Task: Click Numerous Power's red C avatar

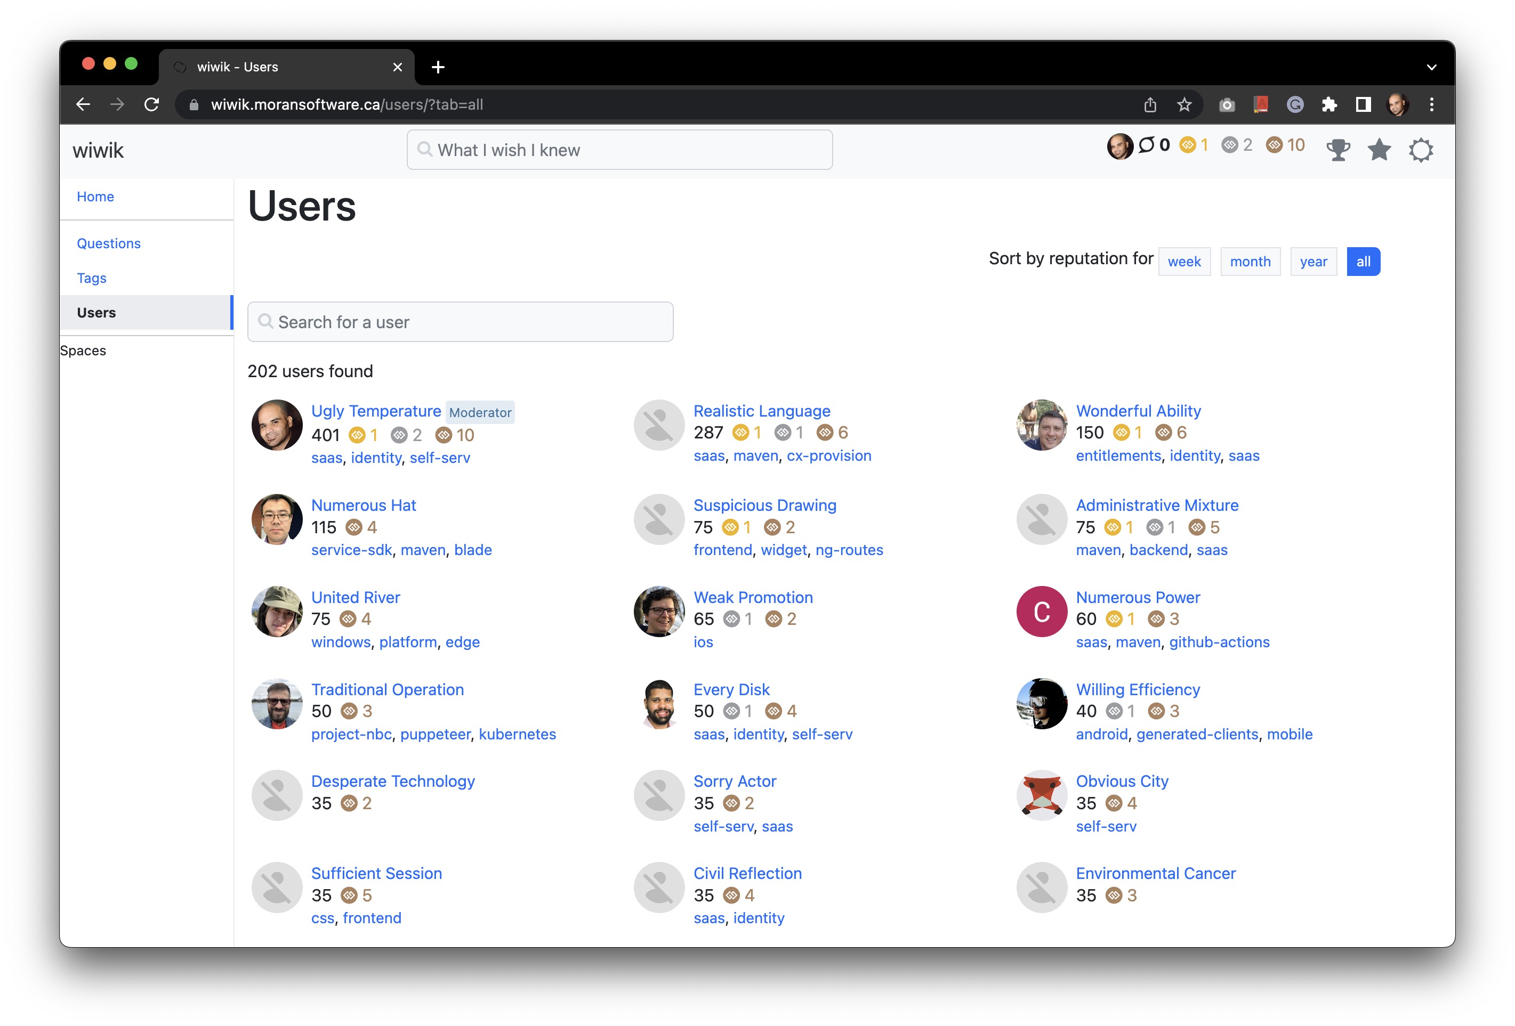Action: click(x=1041, y=611)
